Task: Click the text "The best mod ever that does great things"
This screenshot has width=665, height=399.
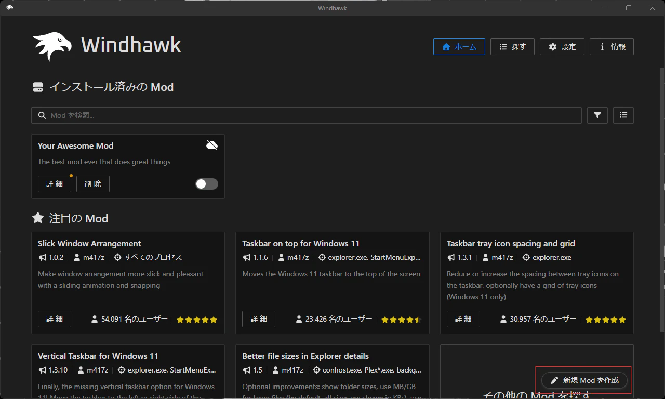Action: coord(104,162)
